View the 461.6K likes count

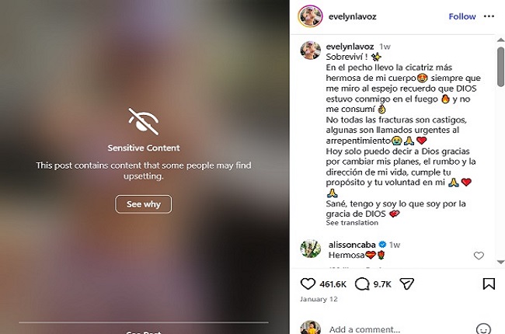(333, 284)
